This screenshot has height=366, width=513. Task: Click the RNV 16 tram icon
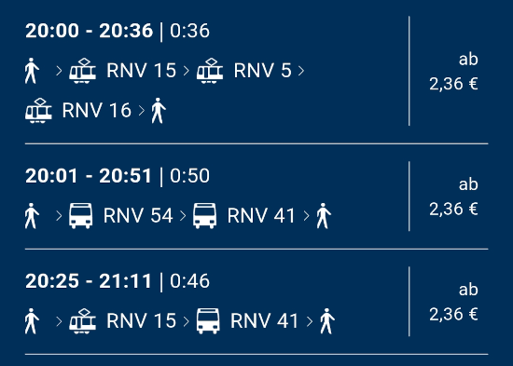(x=38, y=111)
